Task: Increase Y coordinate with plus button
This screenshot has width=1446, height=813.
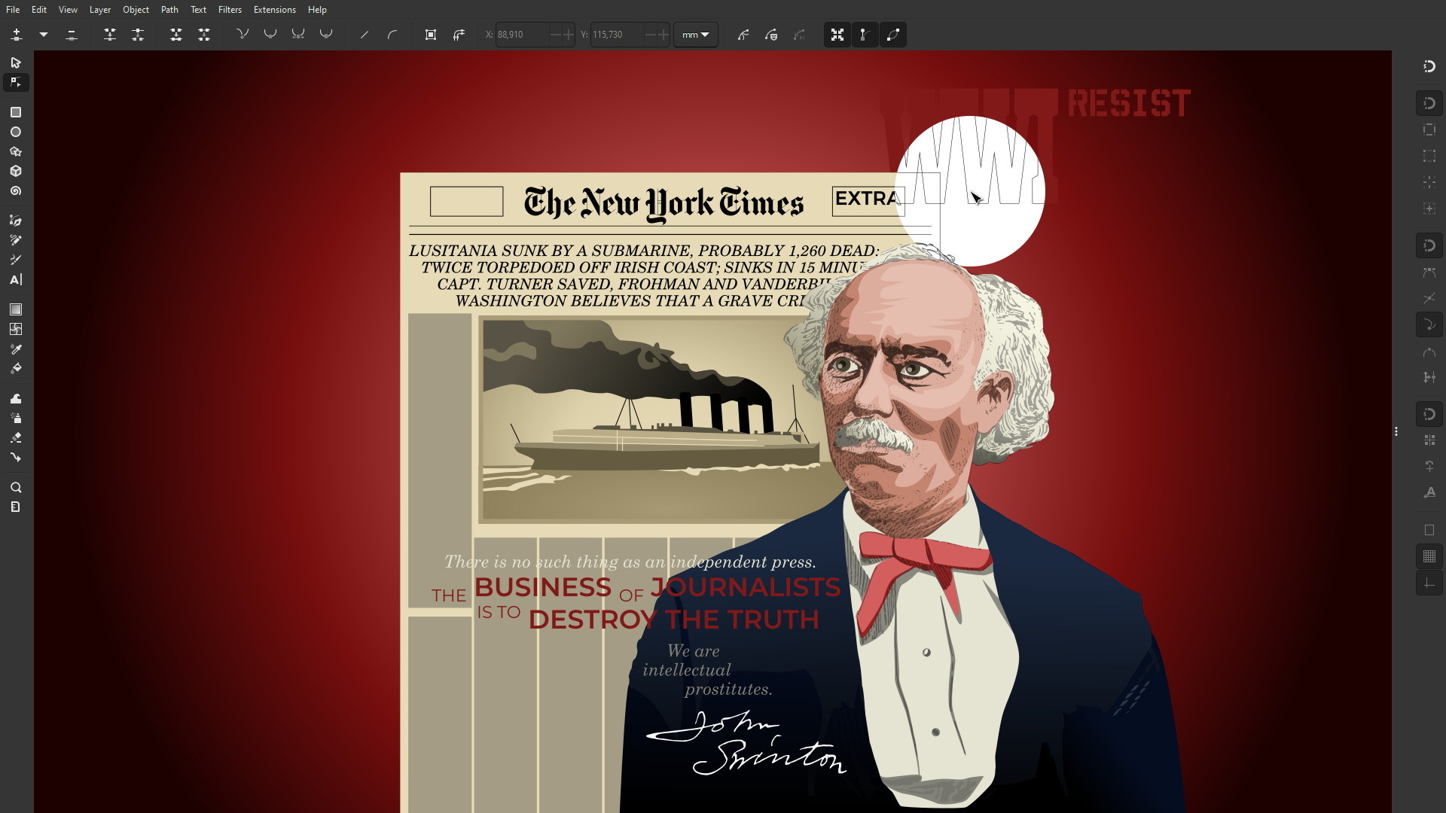Action: [x=664, y=35]
